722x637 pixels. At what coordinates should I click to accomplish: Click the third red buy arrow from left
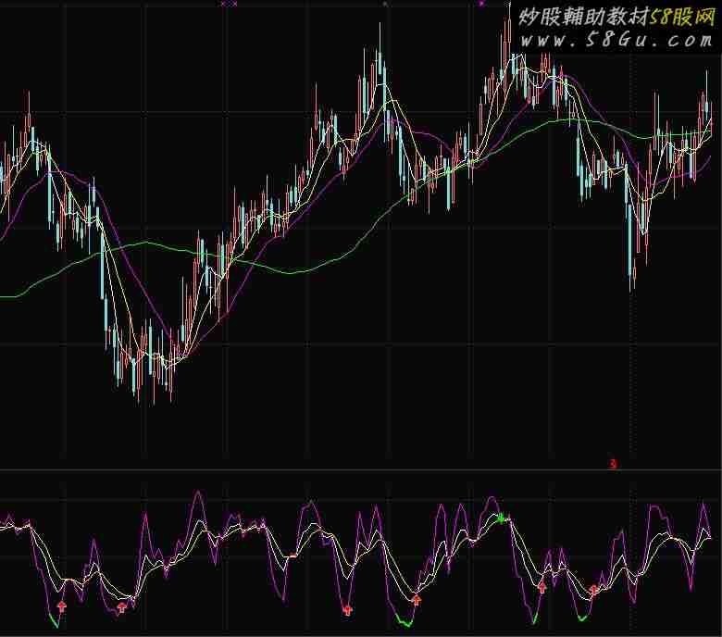pos(348,609)
